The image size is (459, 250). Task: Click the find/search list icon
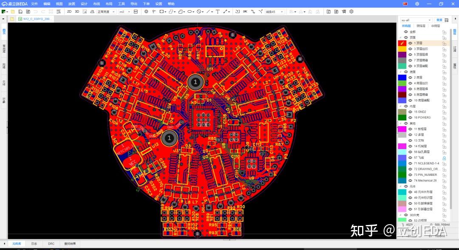click(59, 12)
